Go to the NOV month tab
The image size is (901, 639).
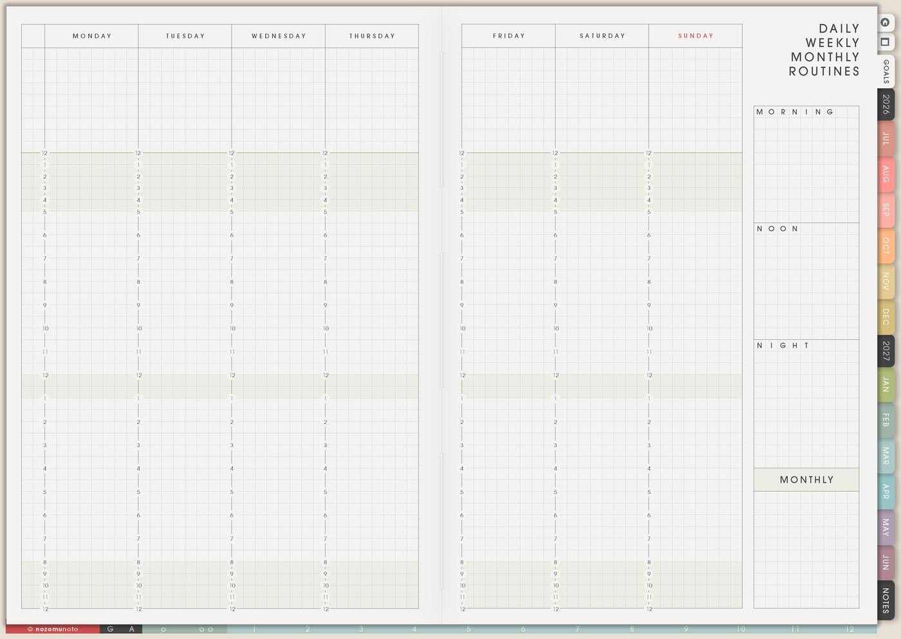[x=886, y=281]
